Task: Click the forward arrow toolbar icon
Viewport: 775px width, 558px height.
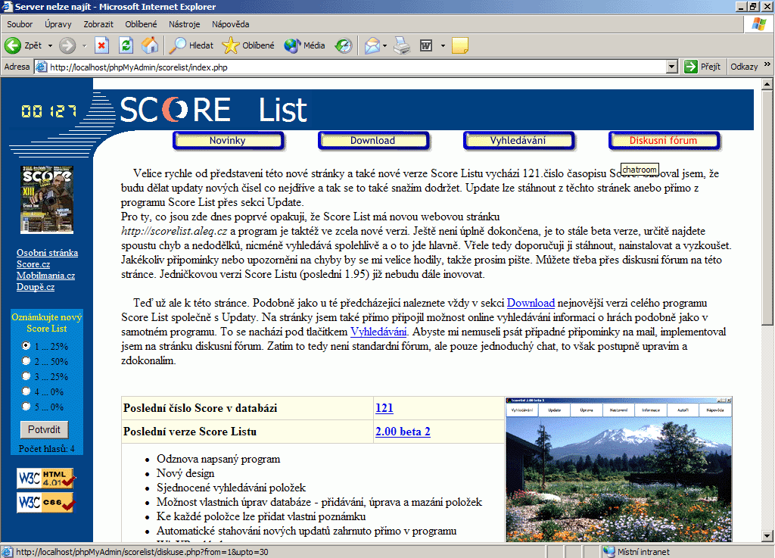Action: (67, 45)
